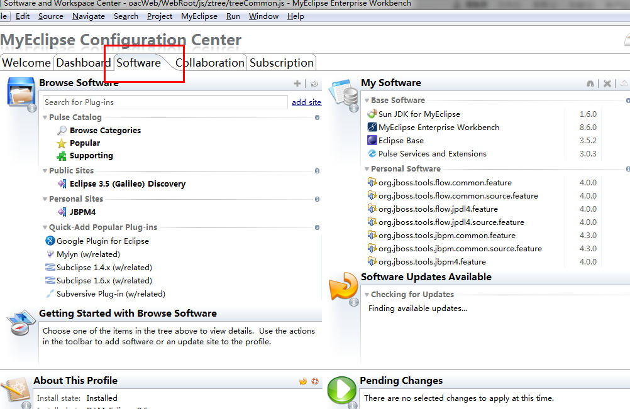Click the green Pending Changes play icon
The image size is (630, 409).
point(341,390)
